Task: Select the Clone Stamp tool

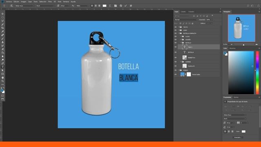Action: (x=2, y=42)
